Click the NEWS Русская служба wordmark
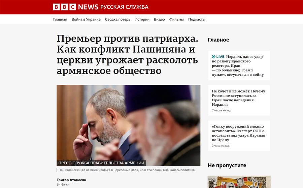Image resolution: width=303 pixels, height=188 pixels. (113, 7)
